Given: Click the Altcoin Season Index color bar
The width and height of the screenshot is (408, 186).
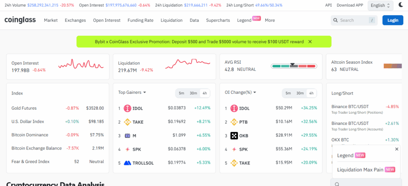Looking at the screenshot, I should tap(392, 66).
